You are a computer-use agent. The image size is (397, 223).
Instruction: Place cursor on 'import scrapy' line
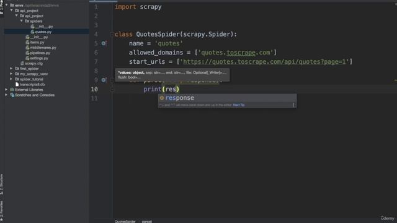[138, 7]
